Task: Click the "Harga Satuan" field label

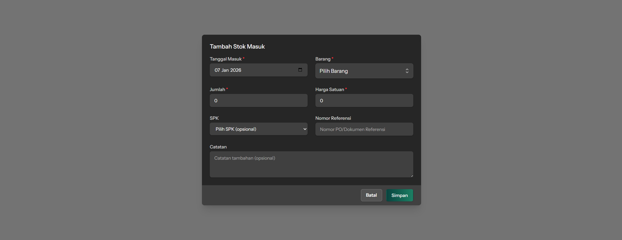Action: [x=330, y=89]
